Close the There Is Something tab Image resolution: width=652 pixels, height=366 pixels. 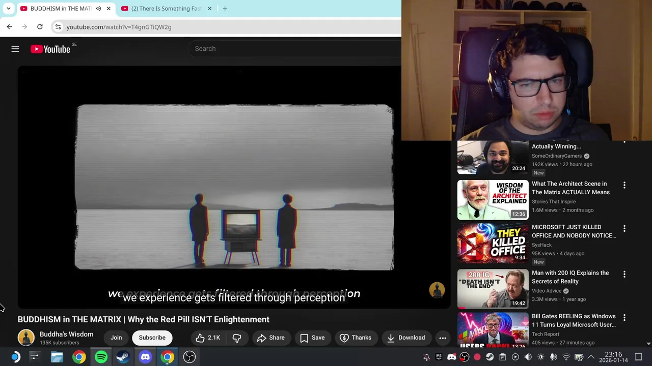click(x=209, y=9)
